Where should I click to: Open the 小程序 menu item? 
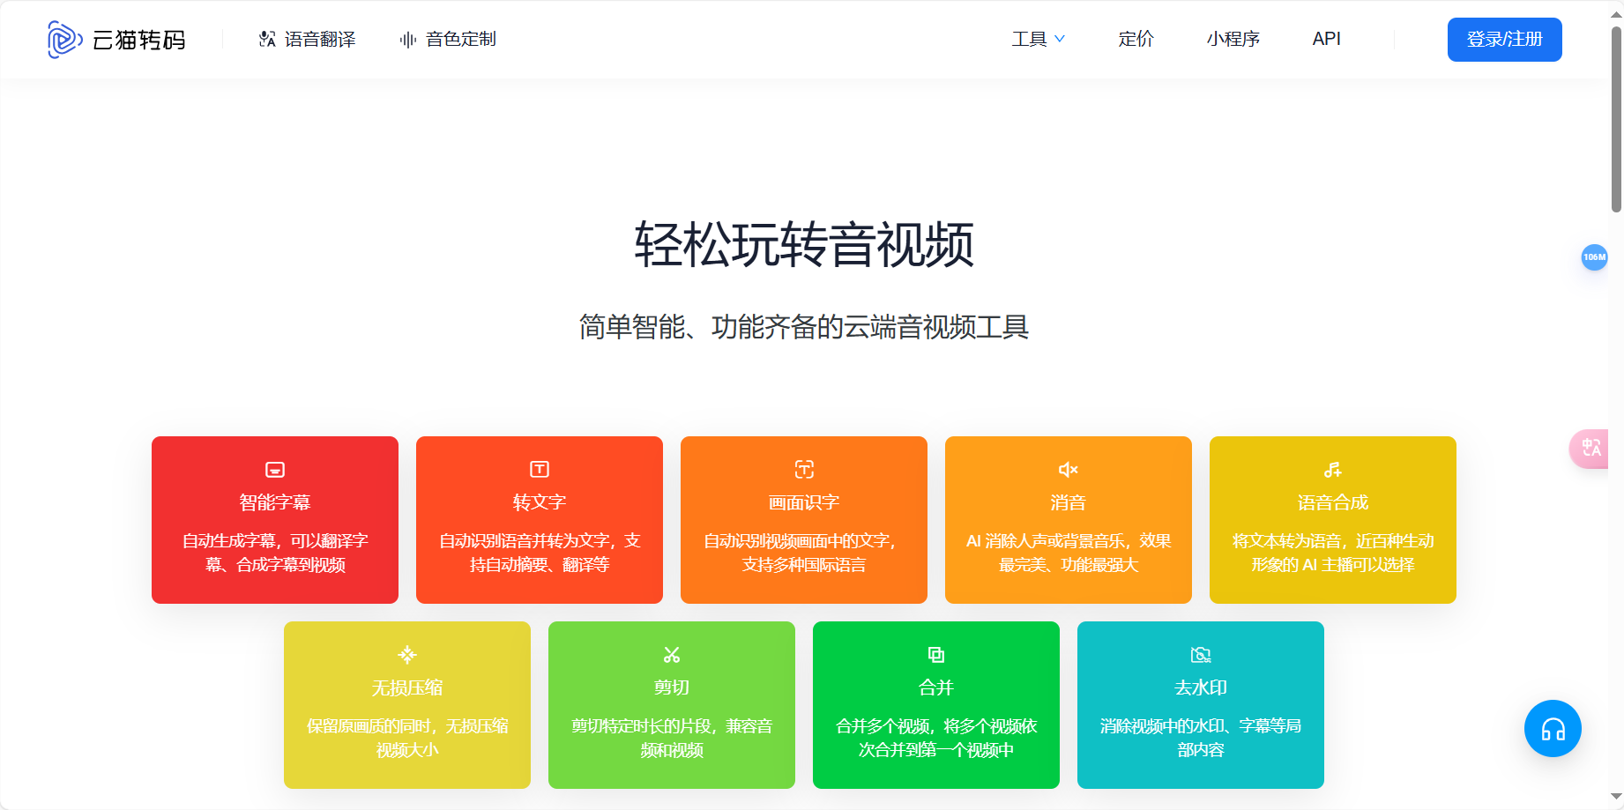(x=1233, y=39)
